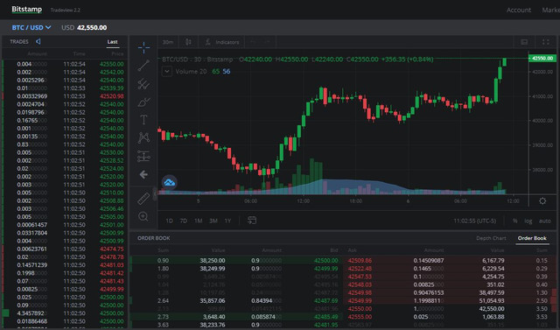Toggle log scale on chart
Image resolution: width=560 pixels, height=330 pixels.
click(x=528, y=221)
